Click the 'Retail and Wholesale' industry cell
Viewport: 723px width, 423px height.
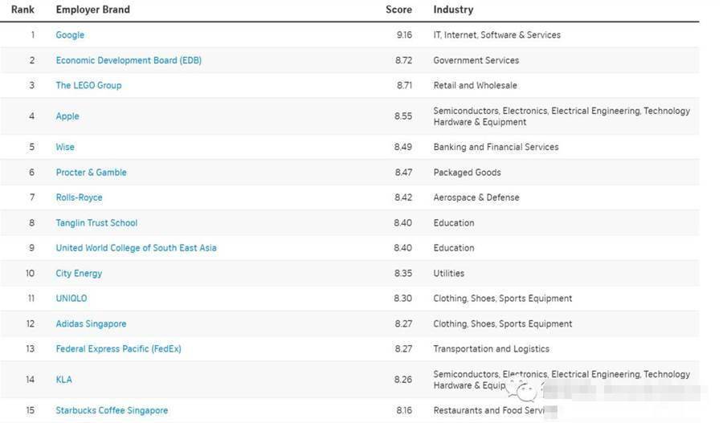476,85
